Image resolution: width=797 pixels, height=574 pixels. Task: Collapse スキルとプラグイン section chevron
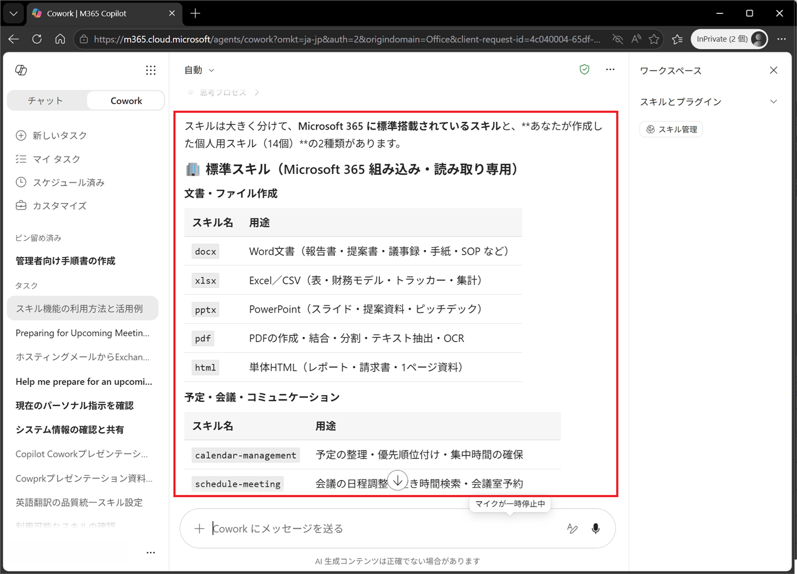coord(774,102)
